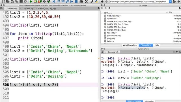Open IPython console options gear
The width and height of the screenshot is (181, 102).
(x=180, y=52)
